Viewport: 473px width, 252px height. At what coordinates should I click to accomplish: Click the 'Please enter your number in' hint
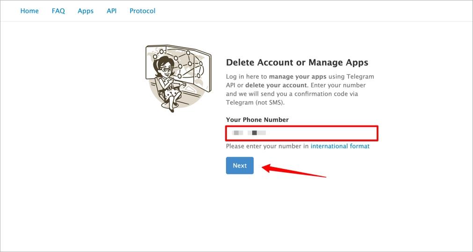coord(267,146)
